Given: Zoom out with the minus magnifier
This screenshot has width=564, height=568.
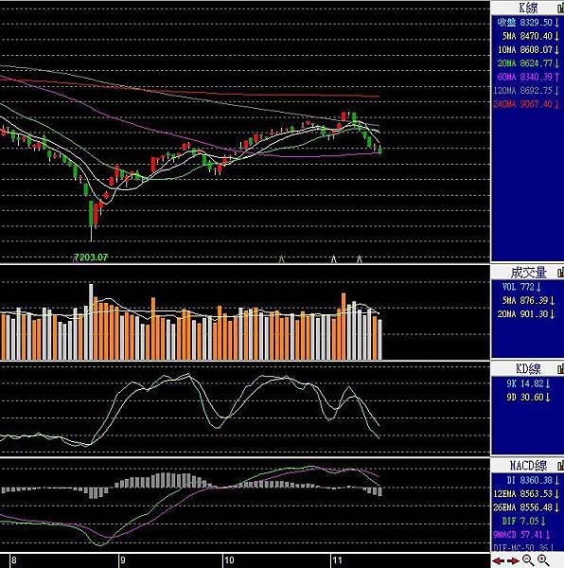Looking at the screenshot, I should [527, 560].
